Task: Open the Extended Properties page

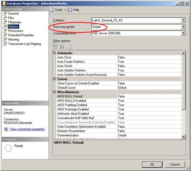Action: [x=21, y=35]
